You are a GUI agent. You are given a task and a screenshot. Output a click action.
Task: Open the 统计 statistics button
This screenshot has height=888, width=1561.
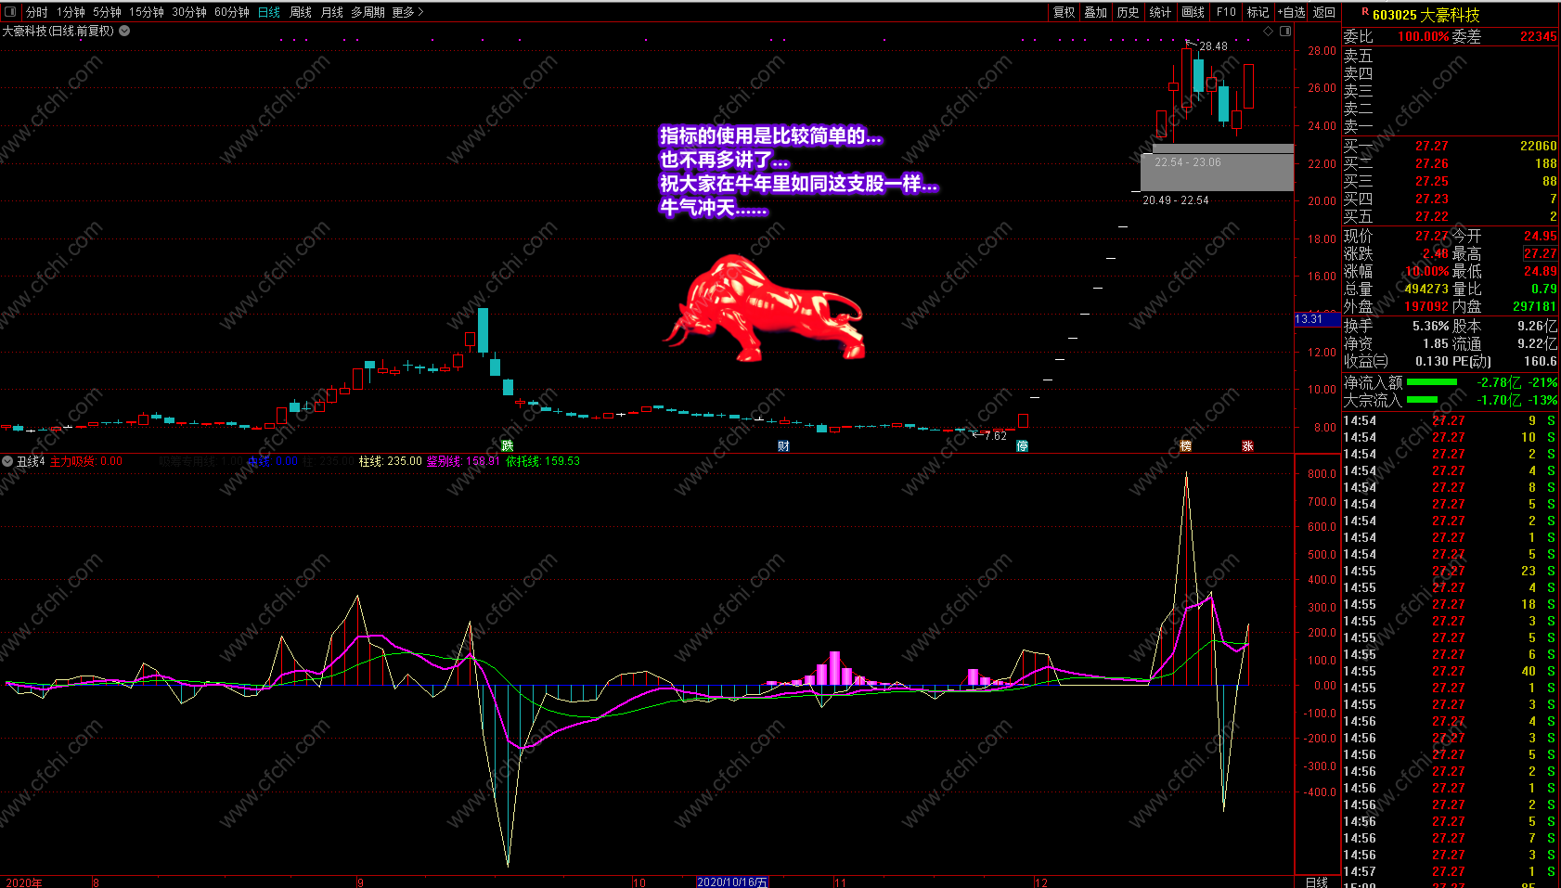click(x=1160, y=12)
